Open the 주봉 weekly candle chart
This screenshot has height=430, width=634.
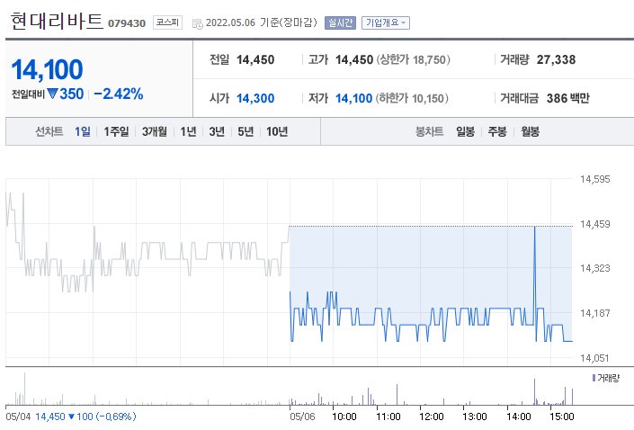(x=497, y=131)
